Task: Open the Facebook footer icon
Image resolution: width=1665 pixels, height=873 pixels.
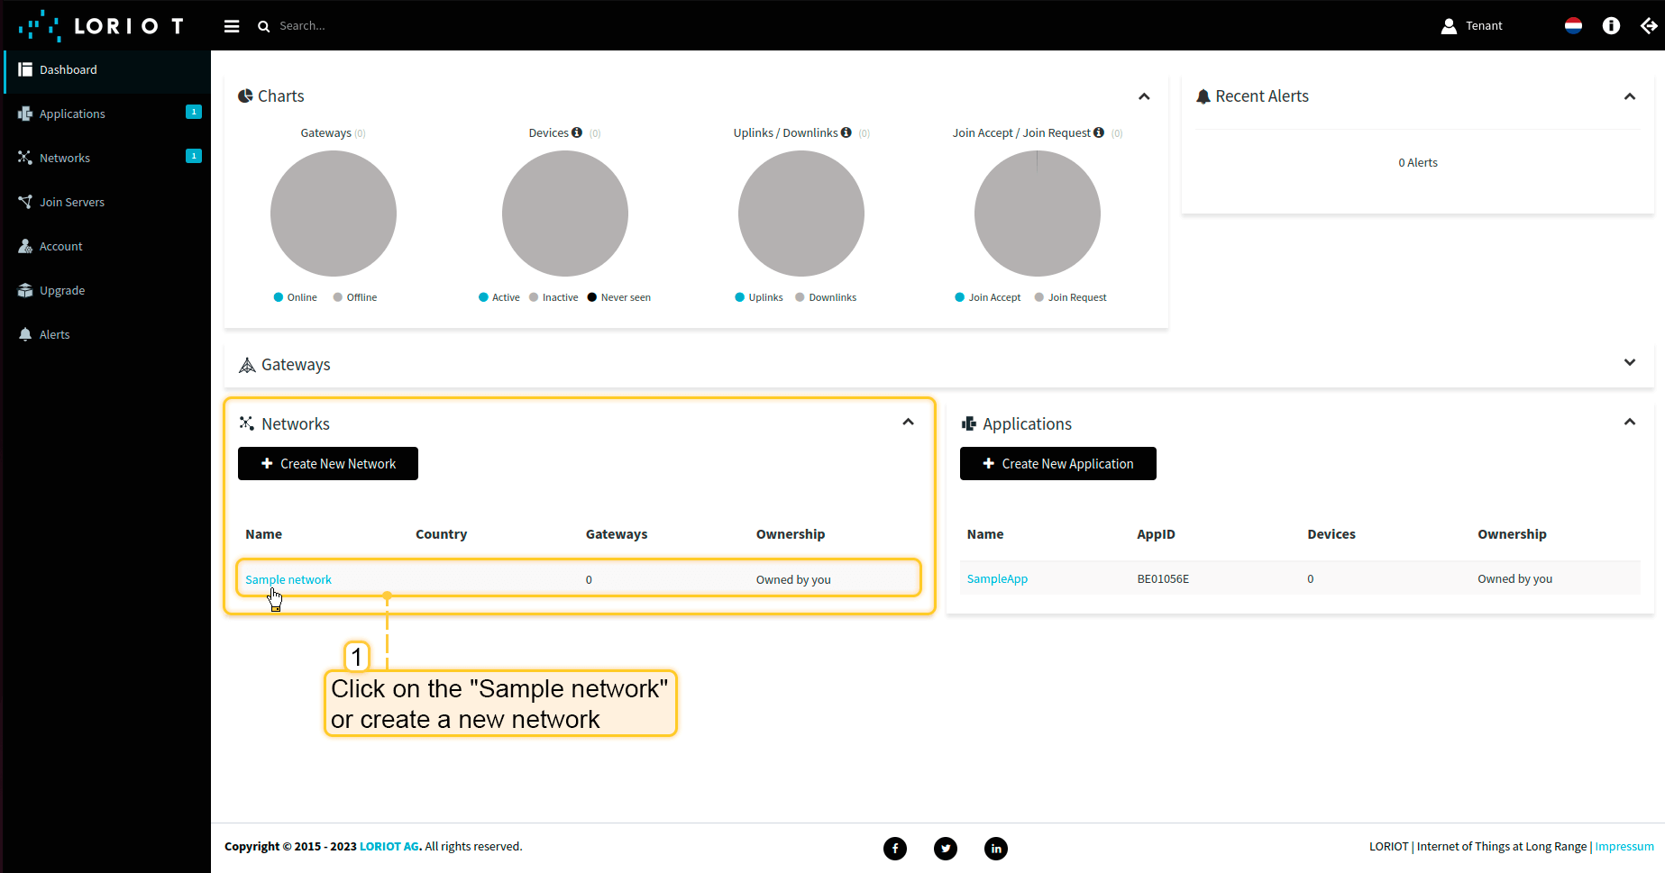Action: pyautogui.click(x=895, y=848)
